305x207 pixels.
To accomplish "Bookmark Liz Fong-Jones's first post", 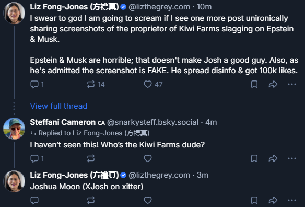I will (x=254, y=84).
